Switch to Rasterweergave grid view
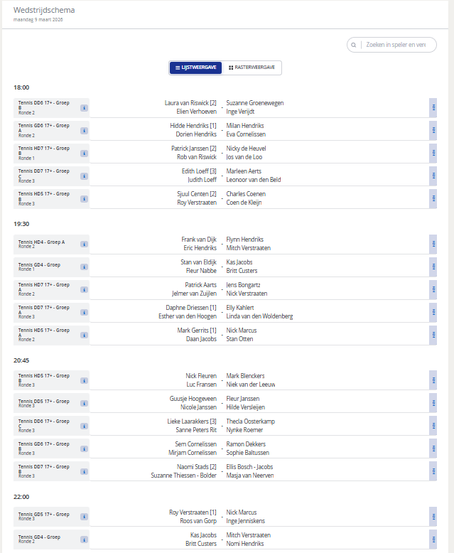Screen dimensions: 454x553 pyautogui.click(x=252, y=68)
